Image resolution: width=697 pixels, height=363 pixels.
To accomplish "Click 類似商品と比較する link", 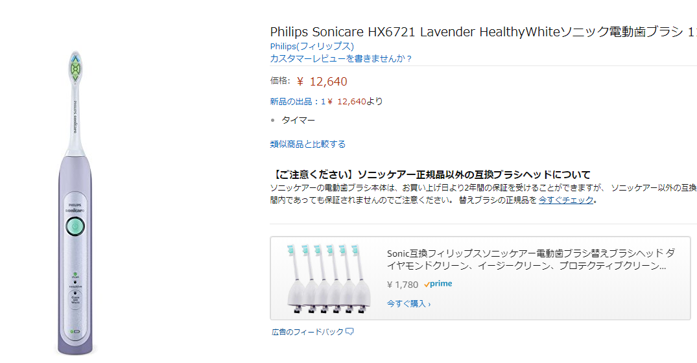I will pos(308,144).
